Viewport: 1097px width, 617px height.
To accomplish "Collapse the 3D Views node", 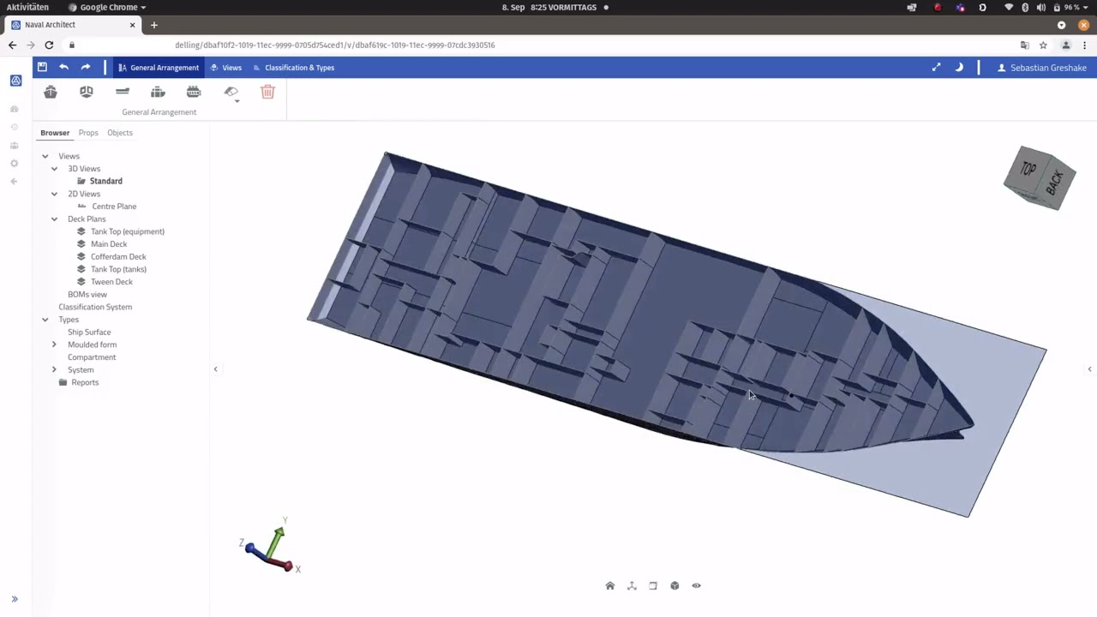I will point(54,169).
